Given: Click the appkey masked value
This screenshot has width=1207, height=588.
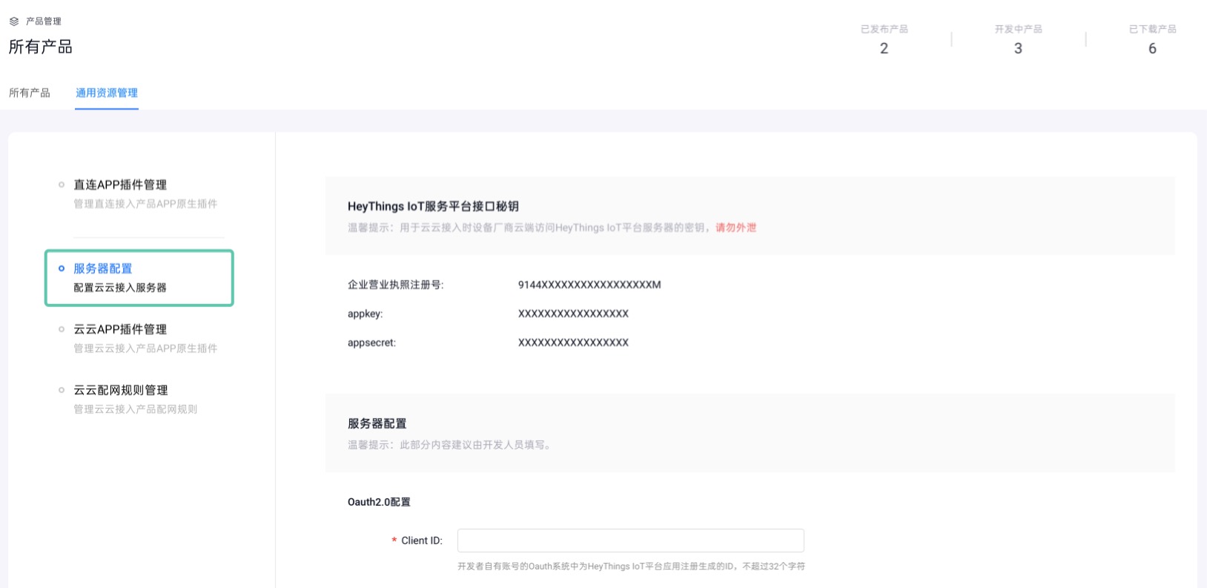Looking at the screenshot, I should [x=573, y=314].
